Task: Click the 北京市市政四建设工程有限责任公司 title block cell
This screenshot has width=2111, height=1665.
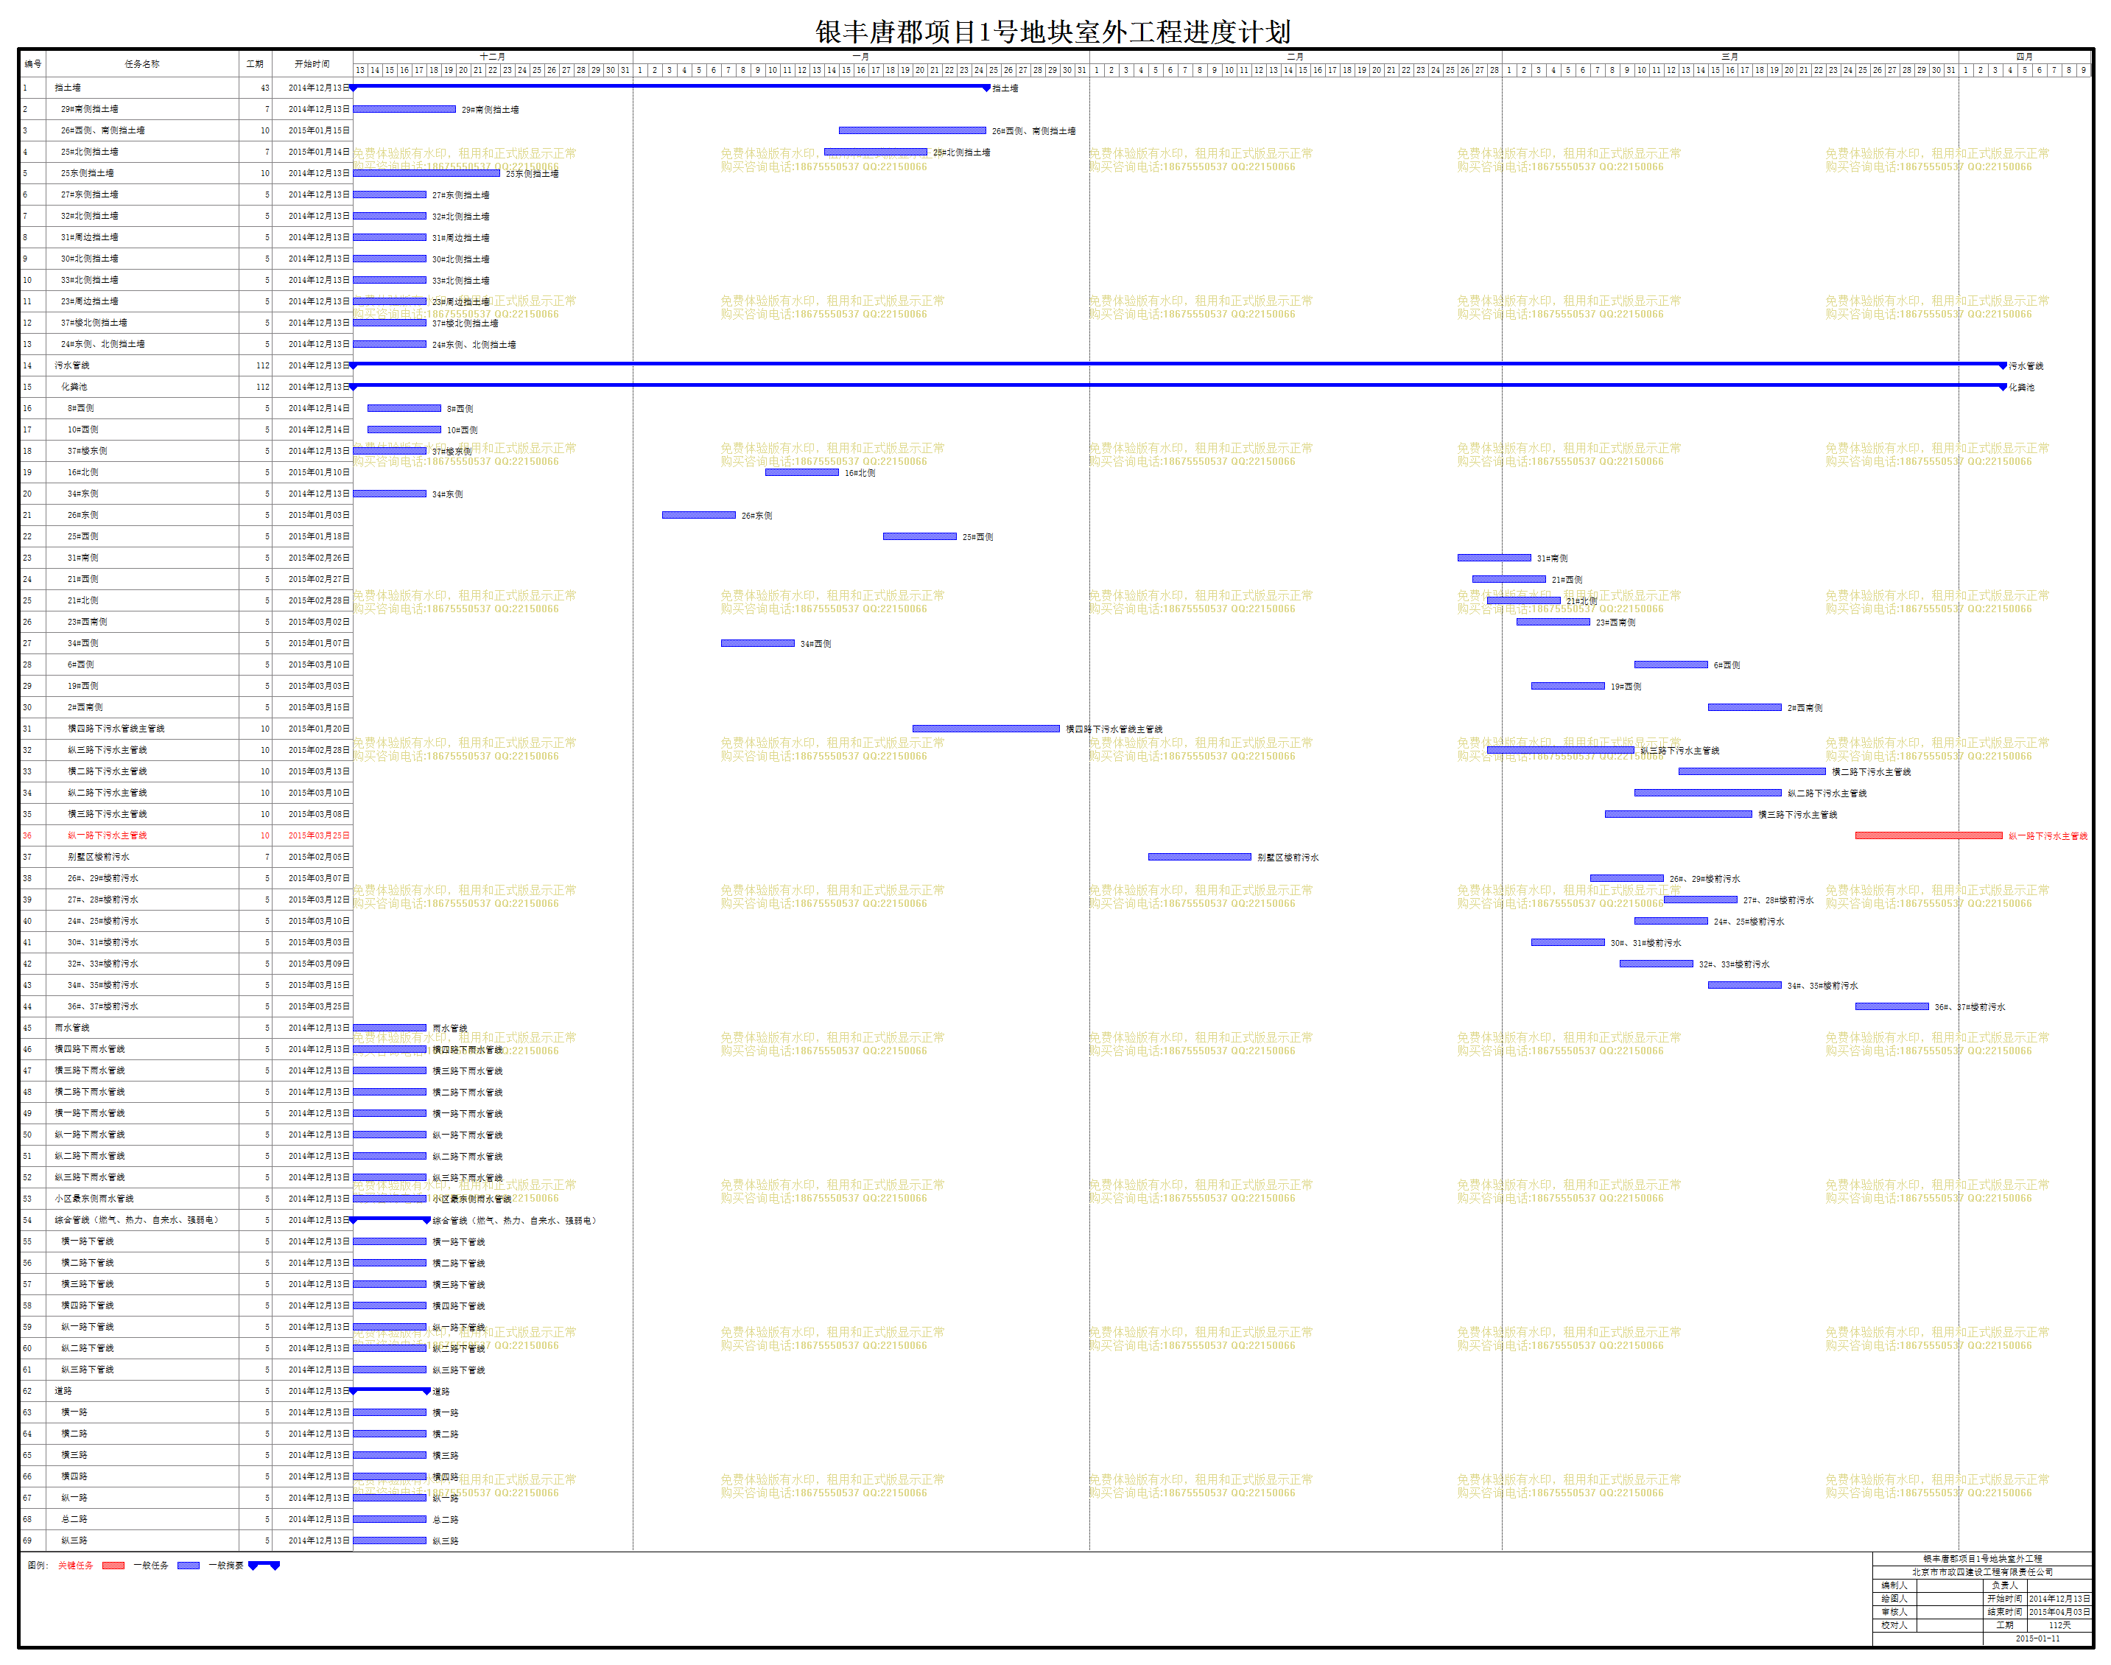Action: (1982, 1572)
